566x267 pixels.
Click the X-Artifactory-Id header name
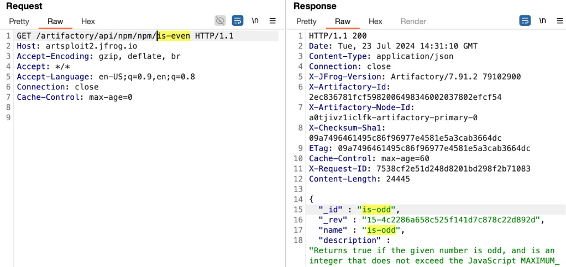(347, 87)
